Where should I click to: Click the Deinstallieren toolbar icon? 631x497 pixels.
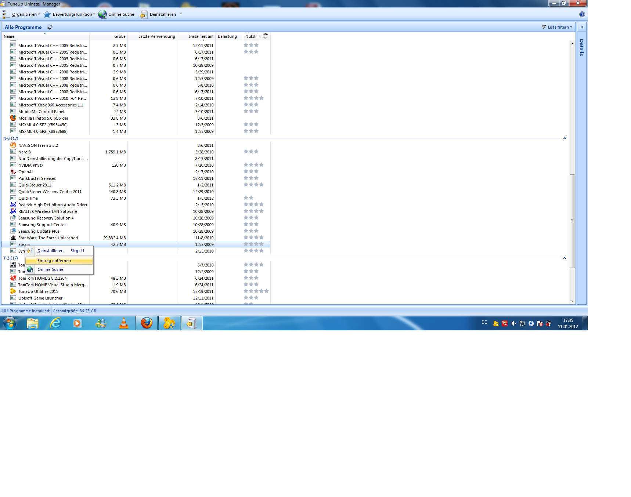point(144,14)
